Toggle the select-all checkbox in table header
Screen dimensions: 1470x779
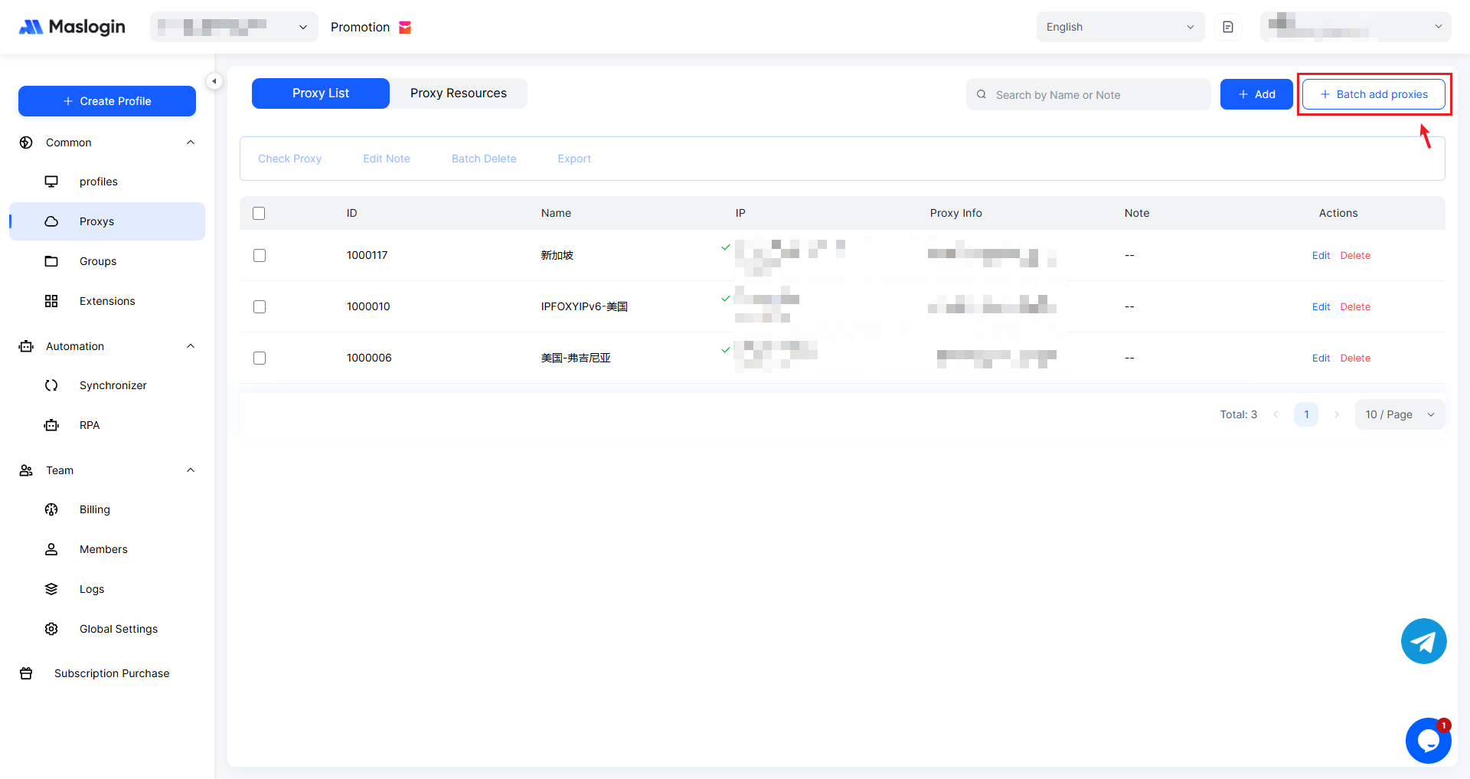pyautogui.click(x=259, y=213)
